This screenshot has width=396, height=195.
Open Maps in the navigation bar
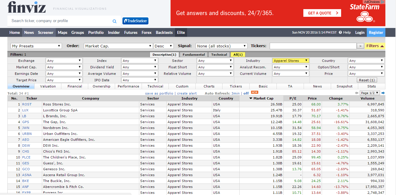(x=63, y=32)
